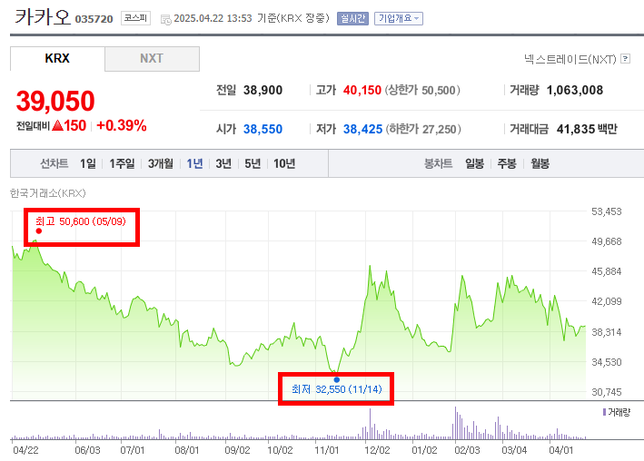Click the 한국거래소(KRX) chart caption
Image resolution: width=644 pixels, height=461 pixels.
(x=47, y=193)
